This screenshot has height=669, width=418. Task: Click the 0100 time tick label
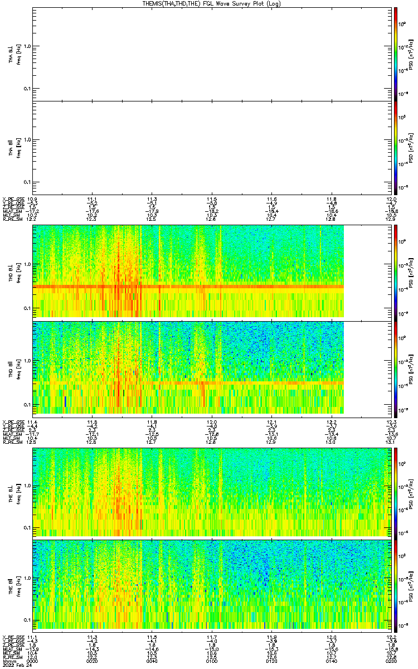[211, 661]
